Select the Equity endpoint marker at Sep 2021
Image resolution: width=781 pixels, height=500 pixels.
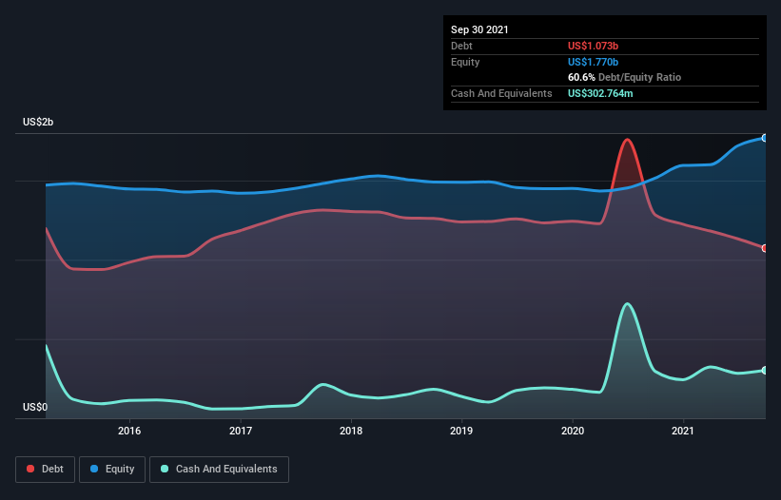[765, 138]
